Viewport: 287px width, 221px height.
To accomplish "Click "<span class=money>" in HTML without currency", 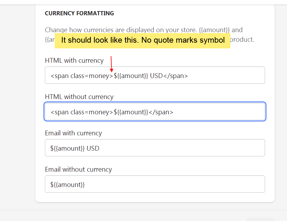I will pyautogui.click(x=81, y=112).
